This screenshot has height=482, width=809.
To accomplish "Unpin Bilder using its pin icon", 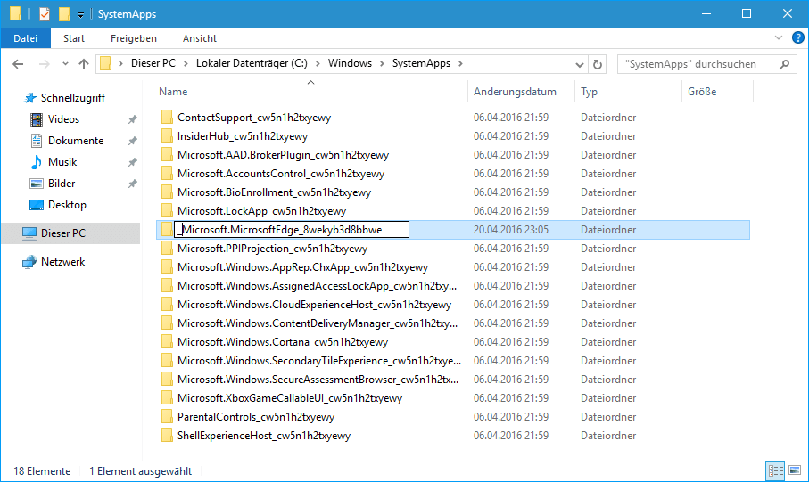I will [x=133, y=184].
